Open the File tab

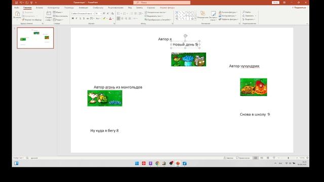click(x=17, y=8)
